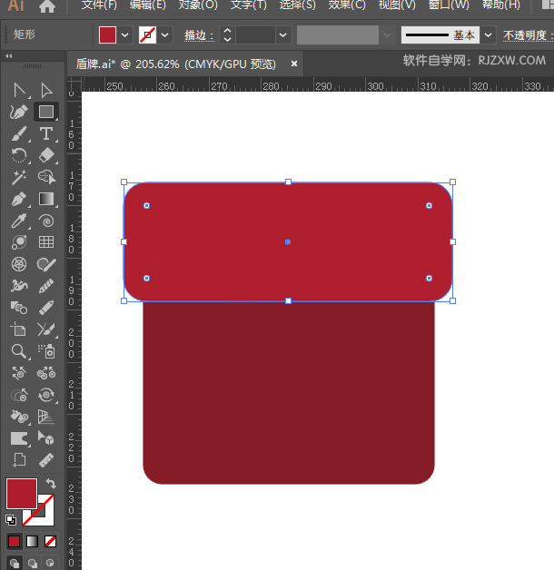Click the dark red lower rectangle
554x570 pixels.
289,393
